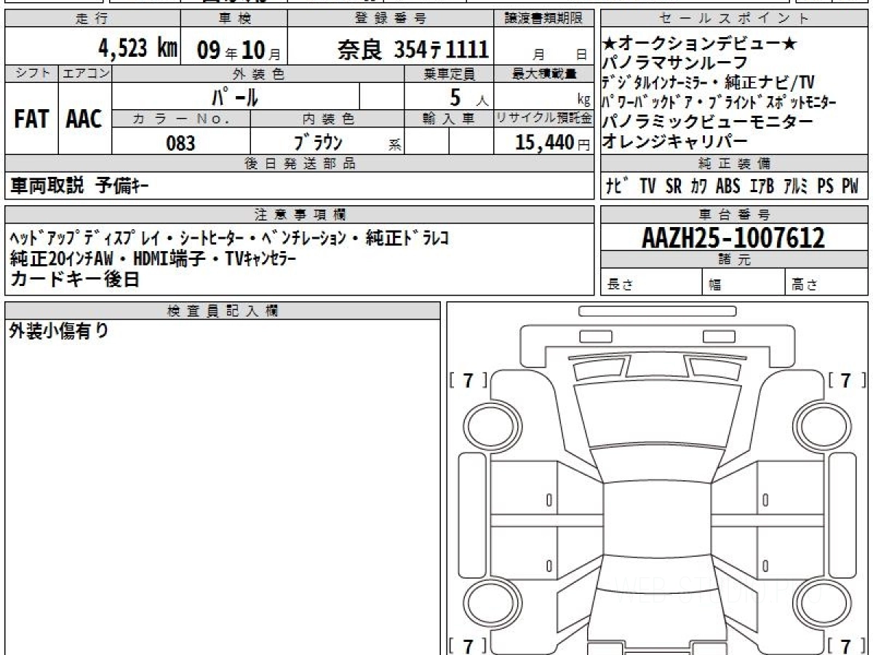Image resolution: width=873 pixels, height=655 pixels.
Task: Click the シフト header cell
Action: click(x=31, y=74)
